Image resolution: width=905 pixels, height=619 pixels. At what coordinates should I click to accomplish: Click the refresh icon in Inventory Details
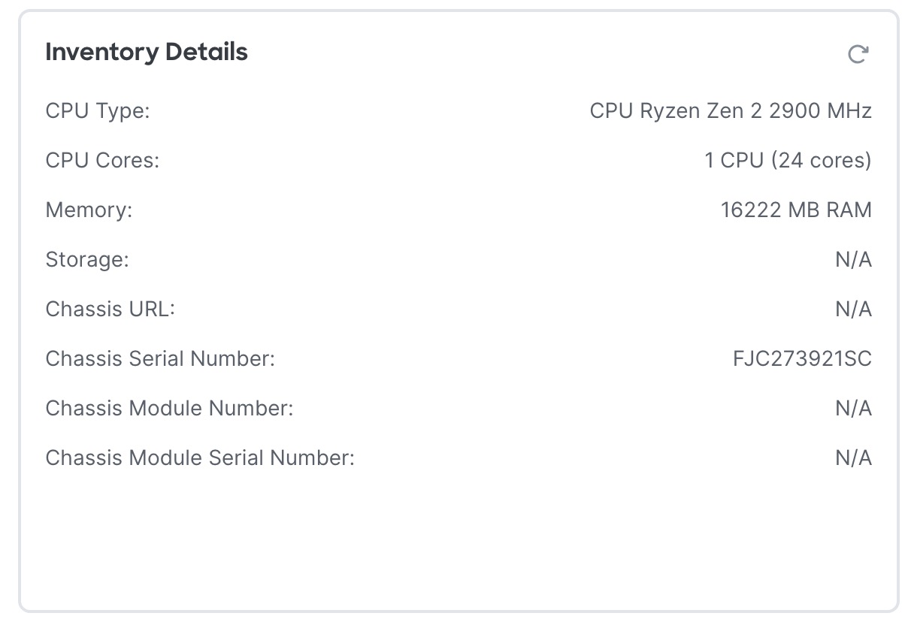click(858, 54)
